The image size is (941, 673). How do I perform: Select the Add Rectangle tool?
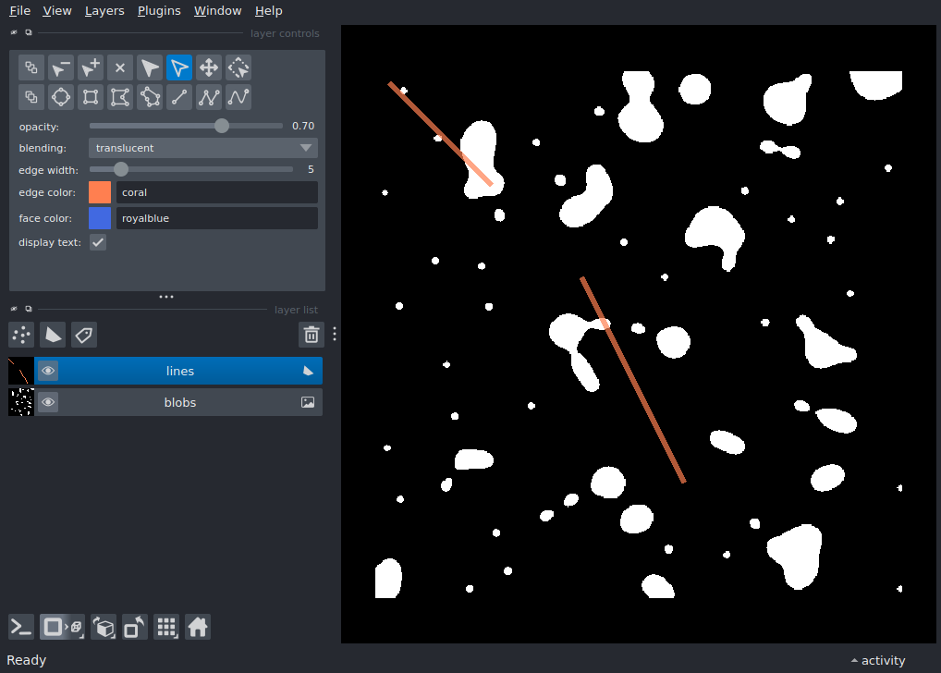90,97
